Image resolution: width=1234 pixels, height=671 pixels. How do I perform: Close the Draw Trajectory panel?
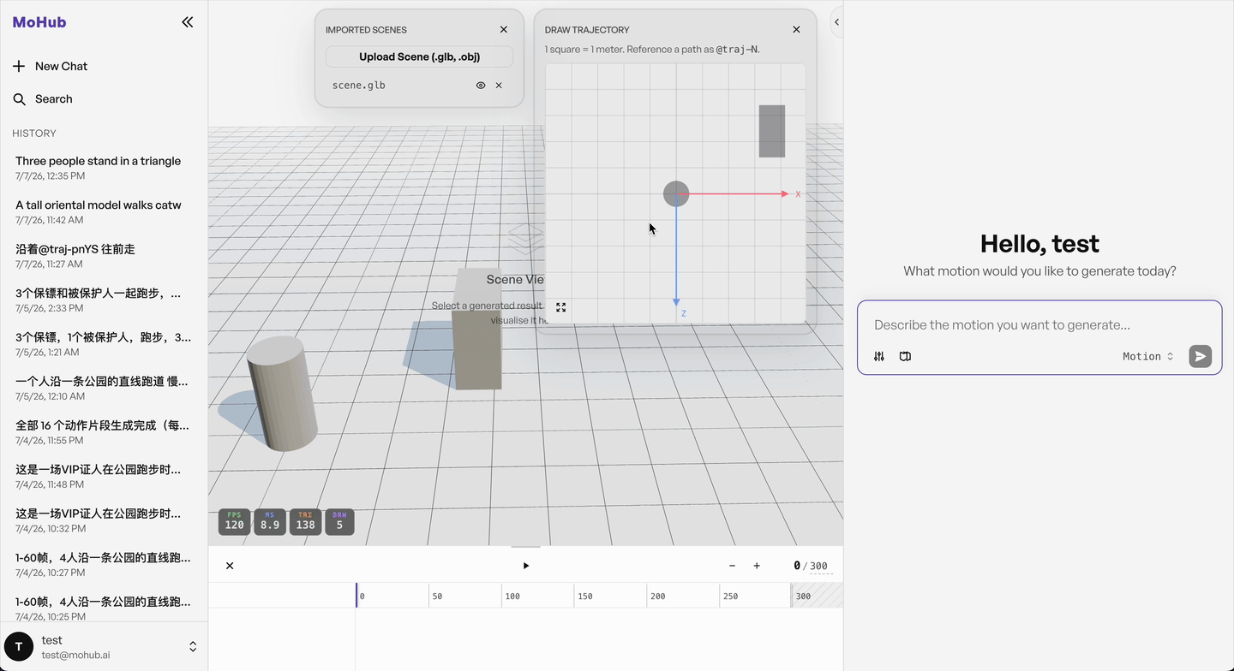click(796, 29)
